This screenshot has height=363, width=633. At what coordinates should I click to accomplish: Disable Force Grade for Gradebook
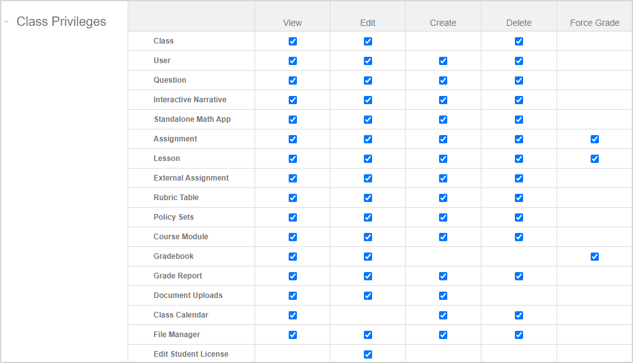594,257
